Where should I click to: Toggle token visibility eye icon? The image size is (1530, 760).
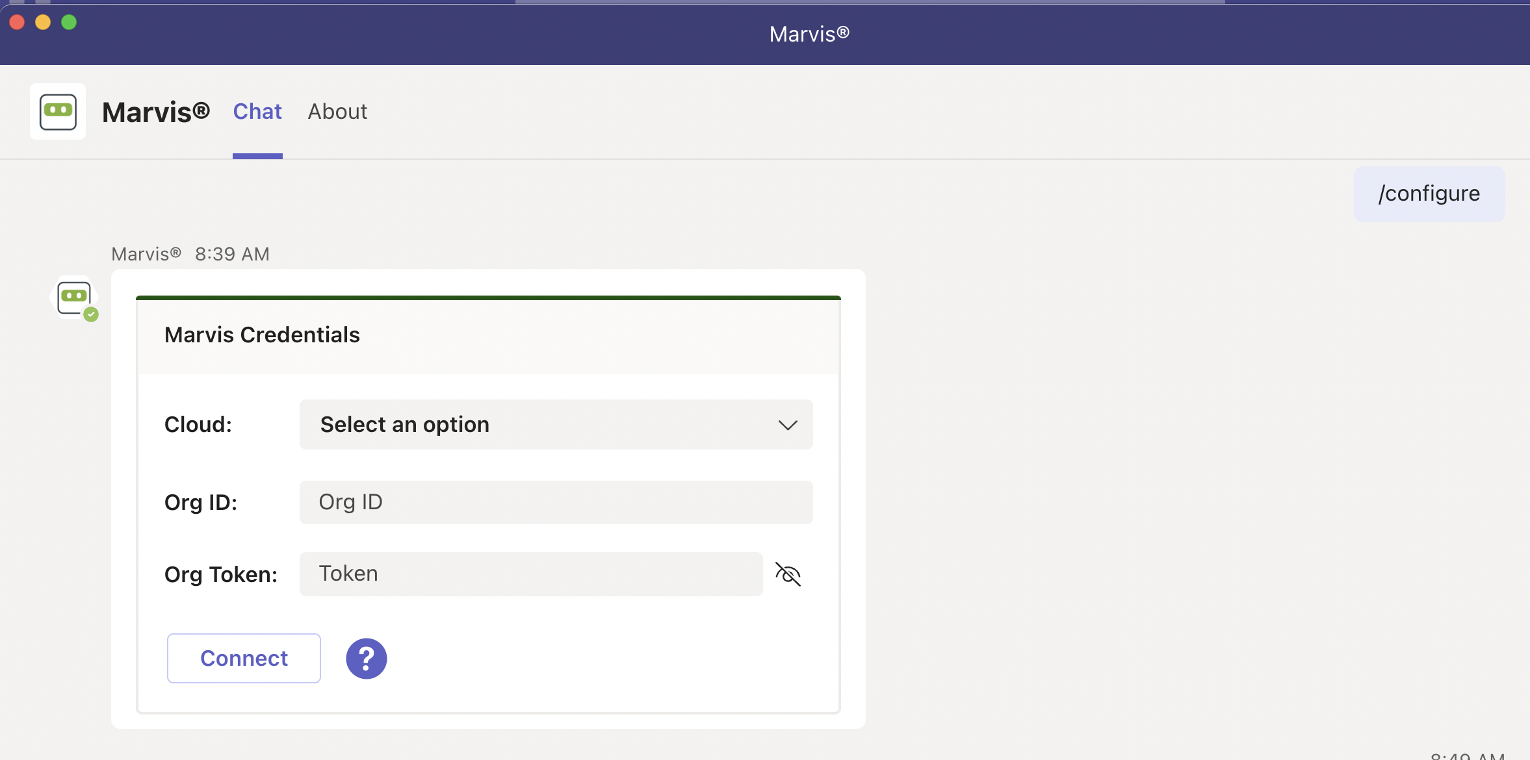(788, 574)
